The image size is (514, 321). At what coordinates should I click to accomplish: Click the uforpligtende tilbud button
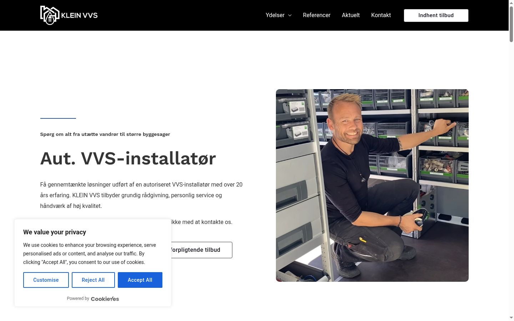202,250
